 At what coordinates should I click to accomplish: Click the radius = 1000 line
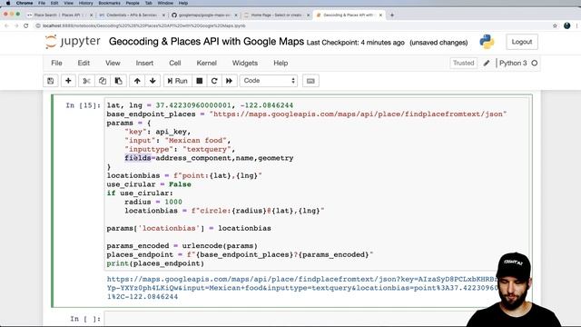153,202
